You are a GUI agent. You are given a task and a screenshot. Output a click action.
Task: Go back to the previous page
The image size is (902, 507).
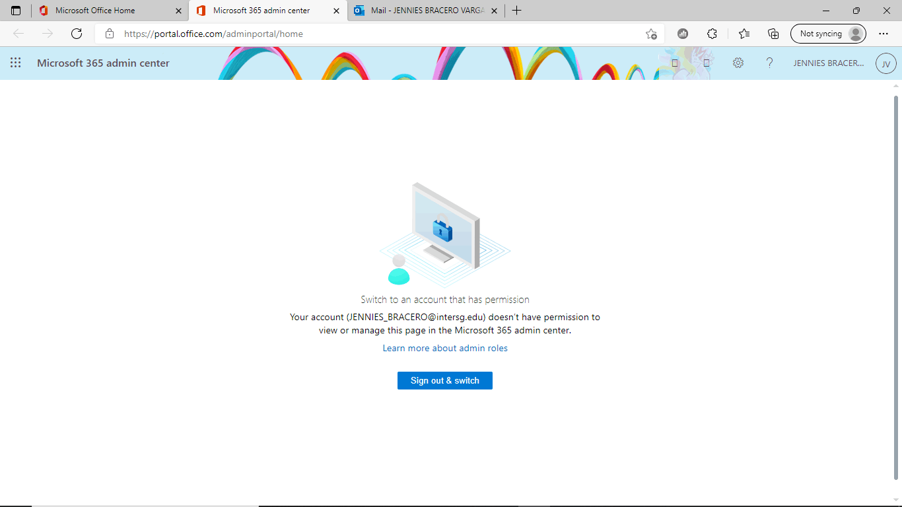coord(18,34)
